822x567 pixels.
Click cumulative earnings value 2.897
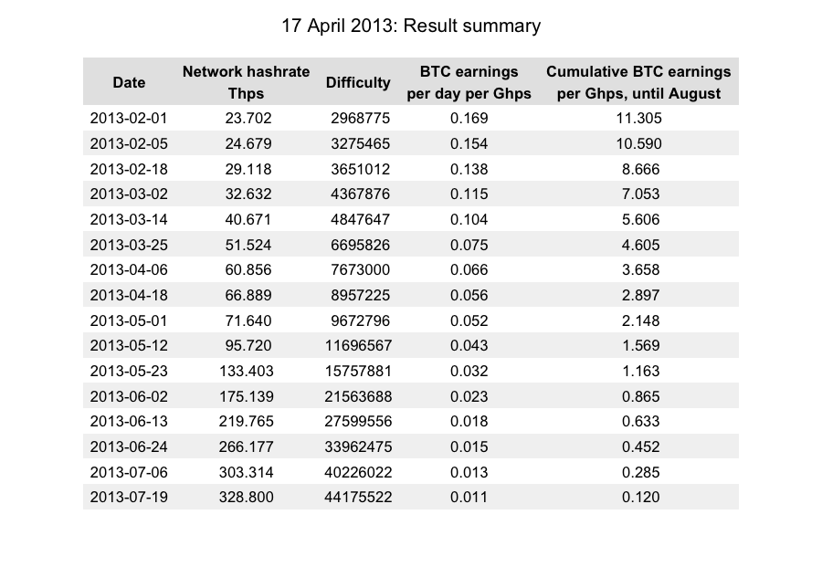pos(641,295)
